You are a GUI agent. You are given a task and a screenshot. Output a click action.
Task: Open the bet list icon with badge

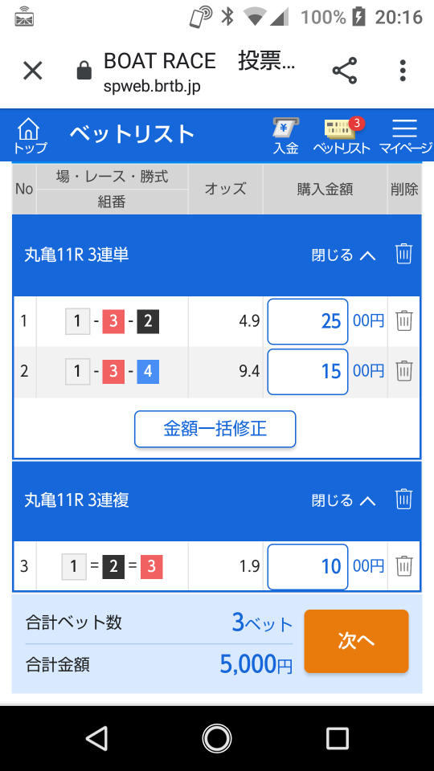coord(342,136)
